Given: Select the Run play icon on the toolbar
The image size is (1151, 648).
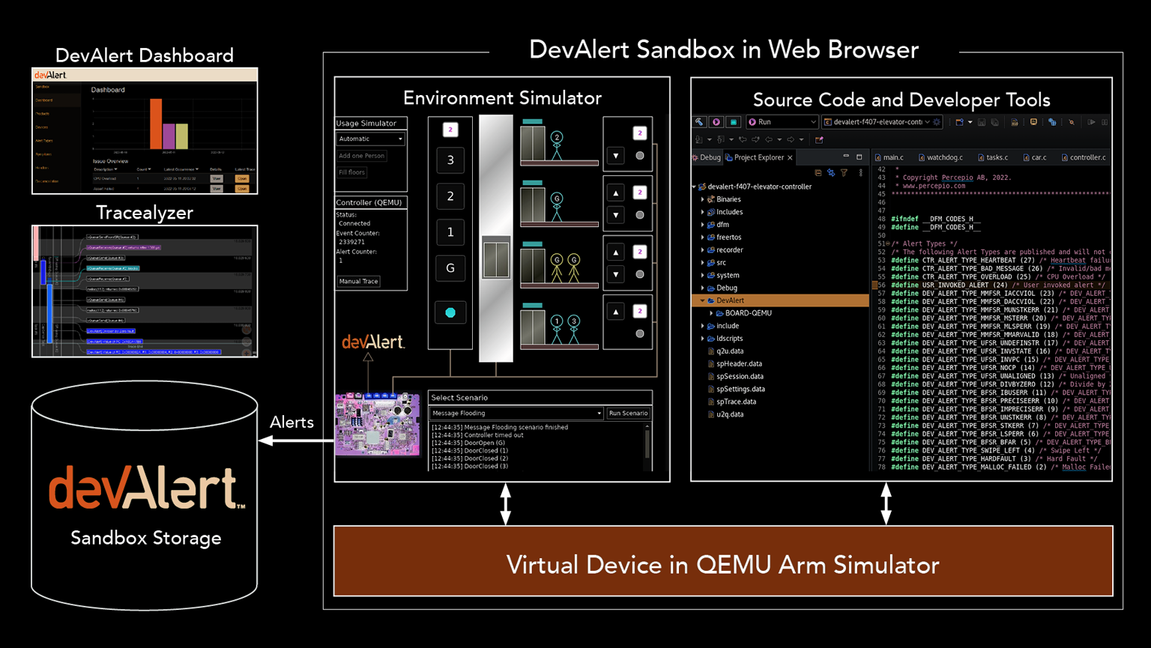Looking at the screenshot, I should pos(717,121).
